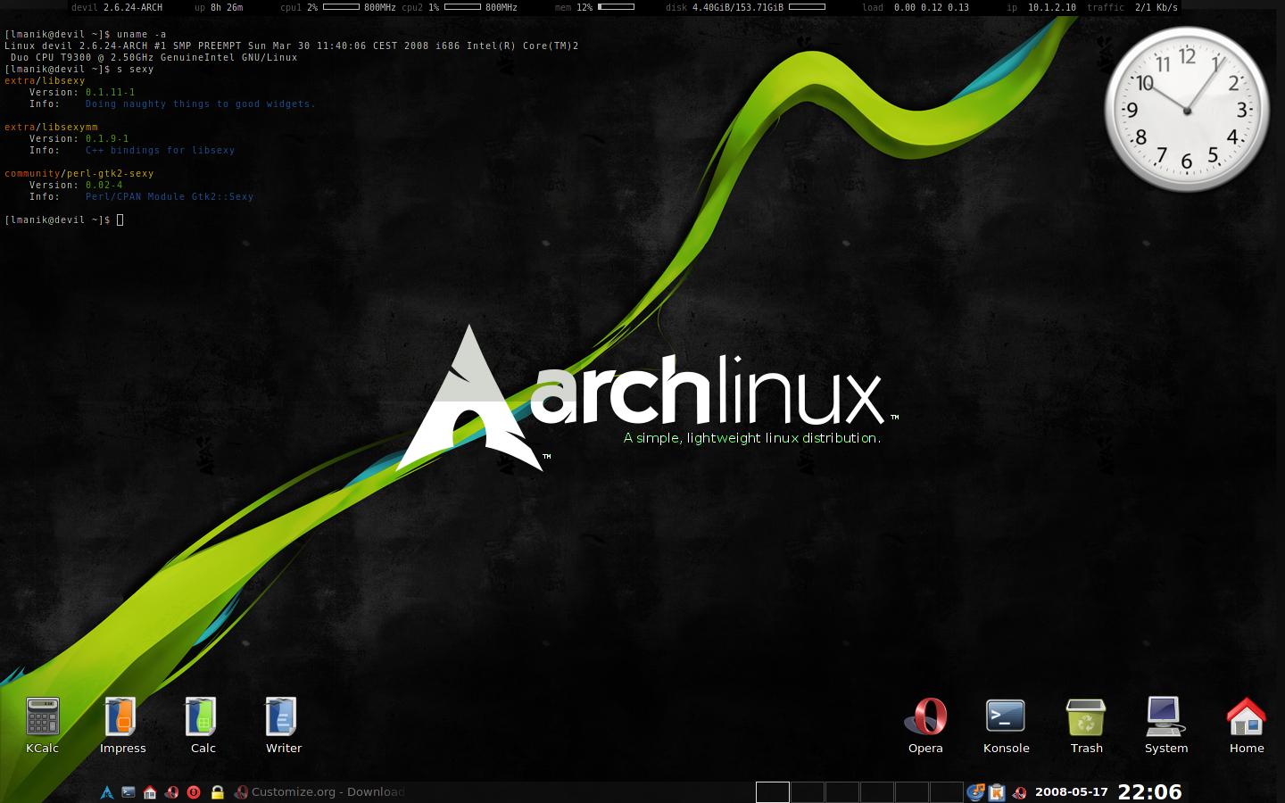Switch to the Customize.org - Download taskbar entry

319,792
